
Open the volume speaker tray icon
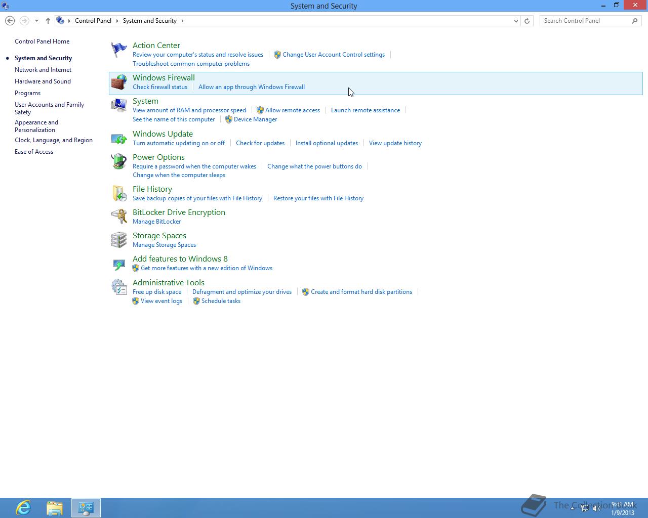(597, 508)
